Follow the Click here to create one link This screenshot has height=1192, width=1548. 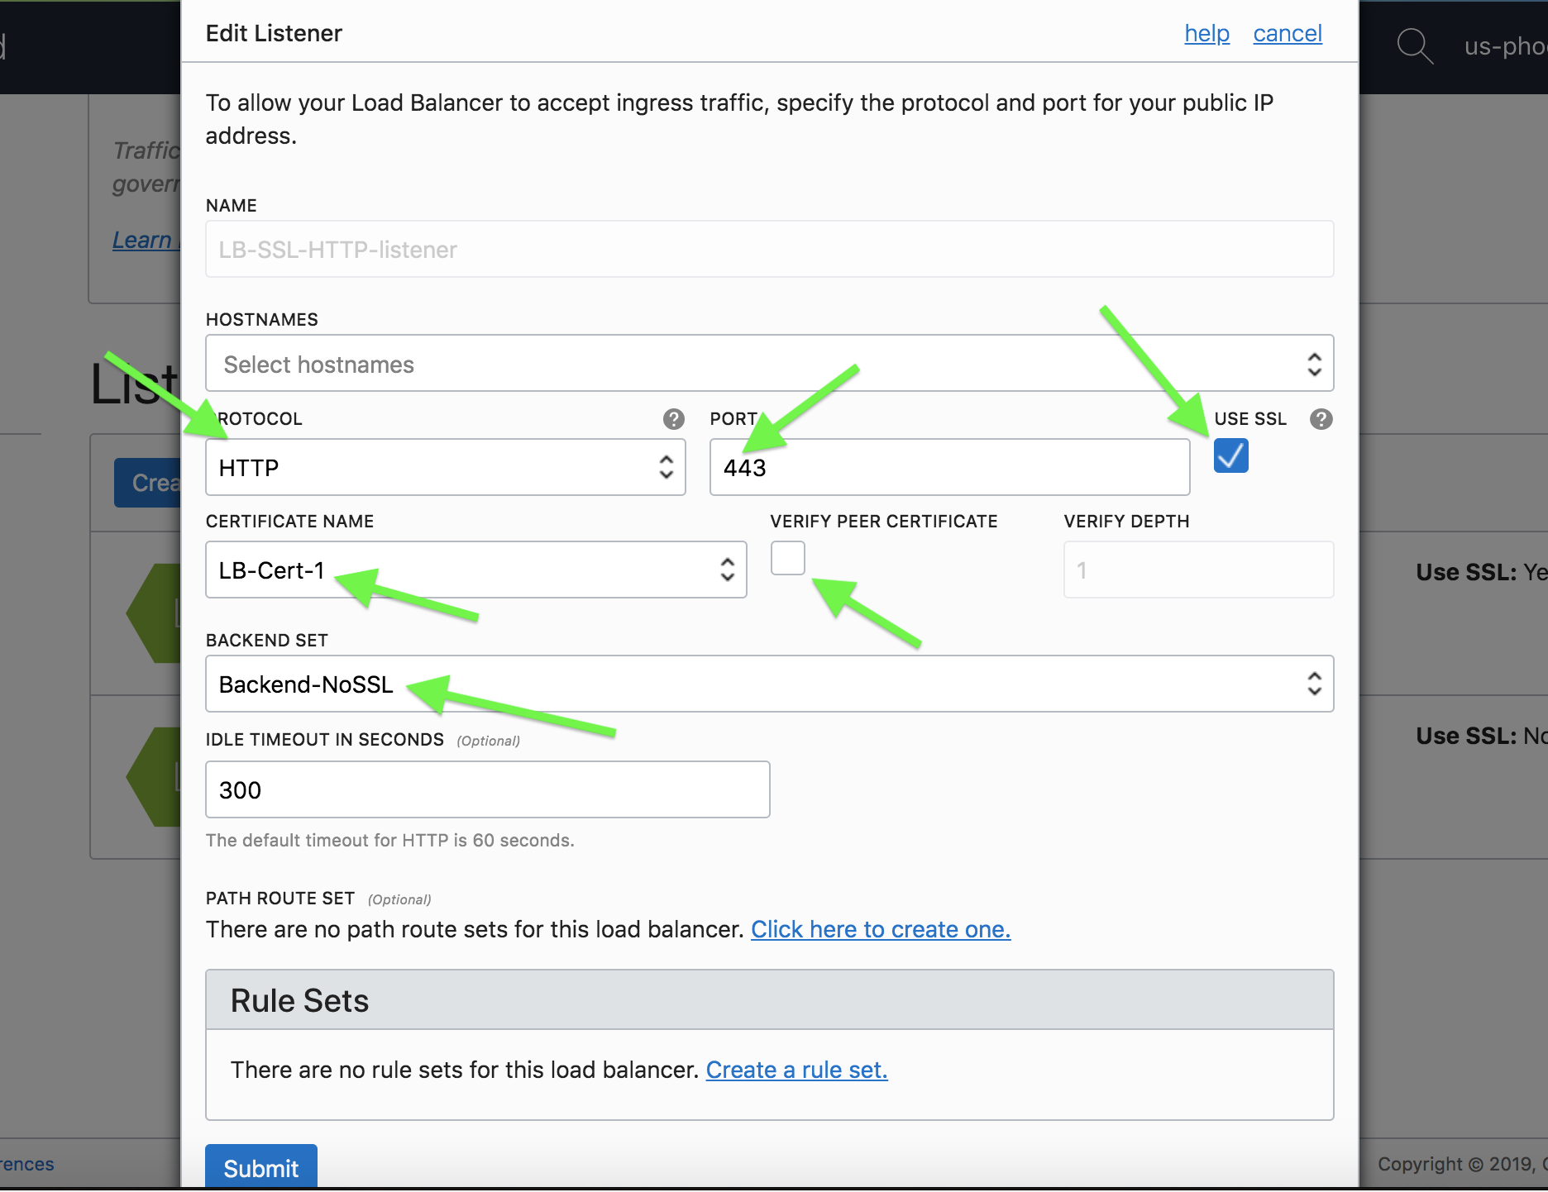pos(880,930)
